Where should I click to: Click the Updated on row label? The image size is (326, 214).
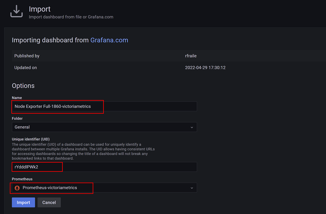tap(26, 68)
